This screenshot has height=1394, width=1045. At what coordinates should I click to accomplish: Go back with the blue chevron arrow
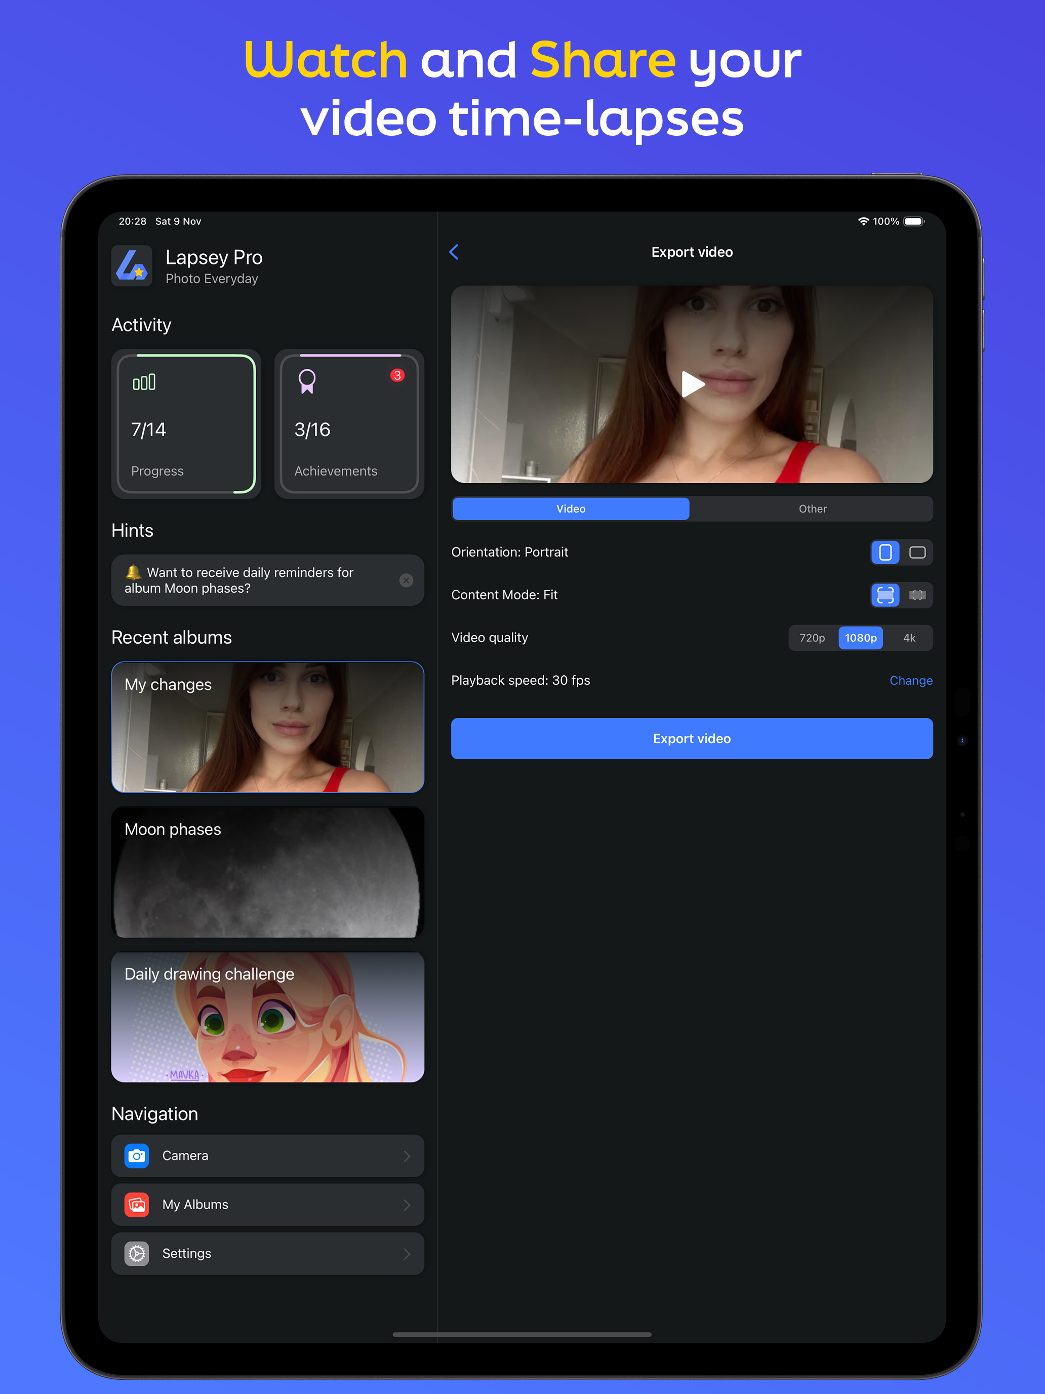(454, 252)
